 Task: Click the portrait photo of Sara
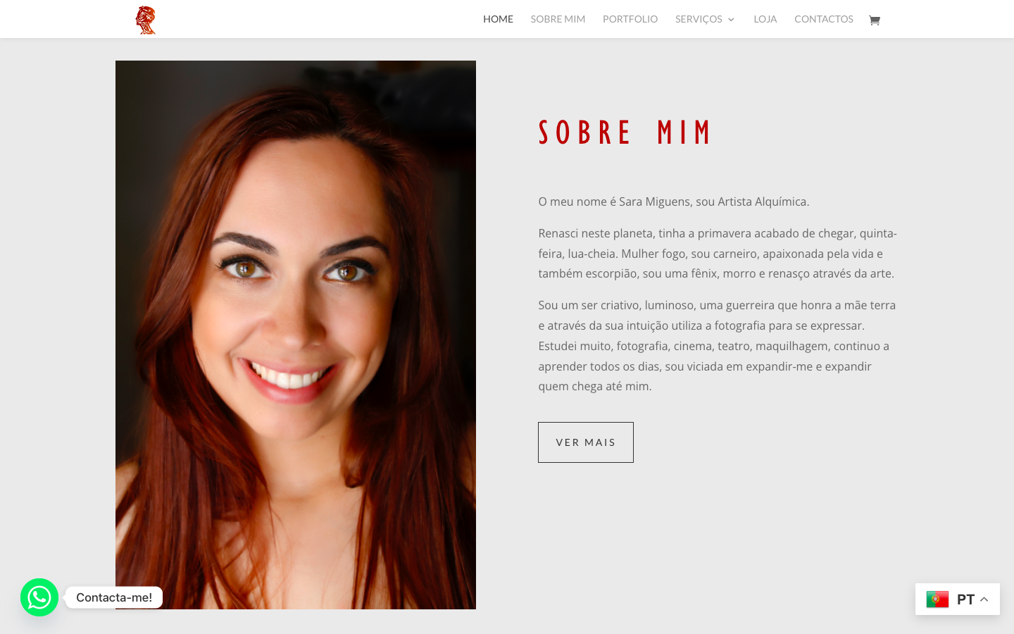296,335
